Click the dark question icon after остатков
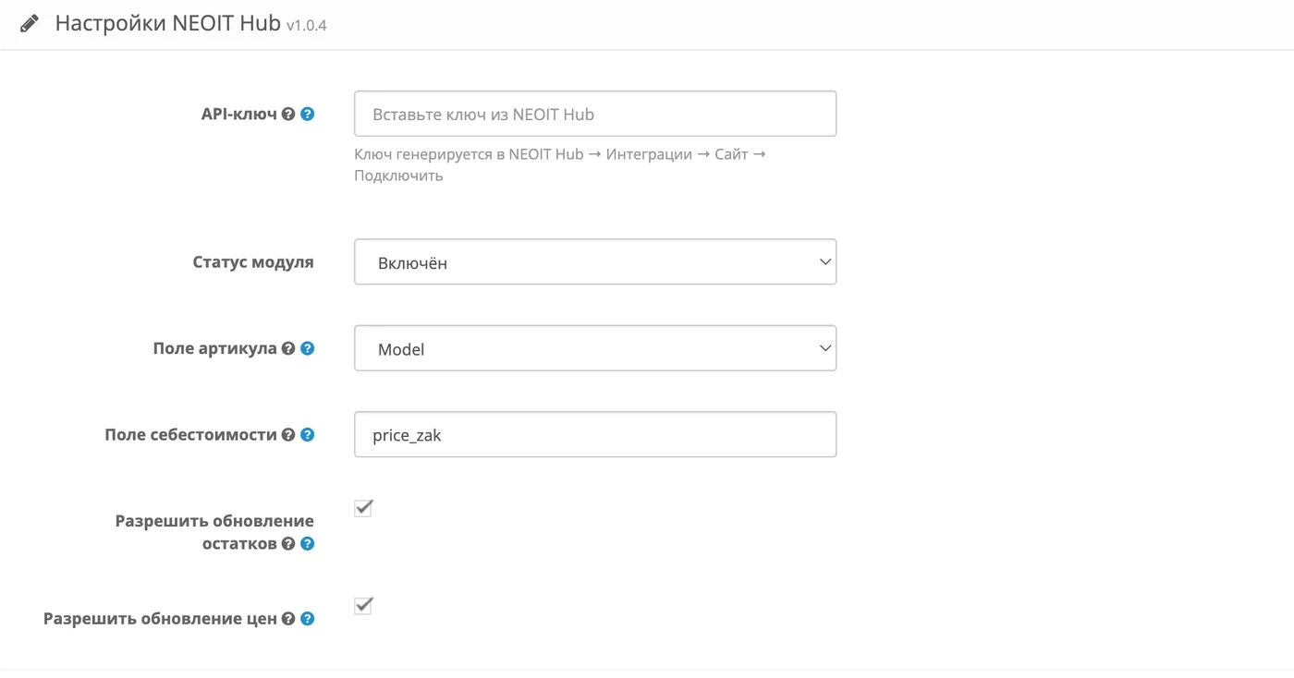This screenshot has width=1294, height=678. [288, 544]
